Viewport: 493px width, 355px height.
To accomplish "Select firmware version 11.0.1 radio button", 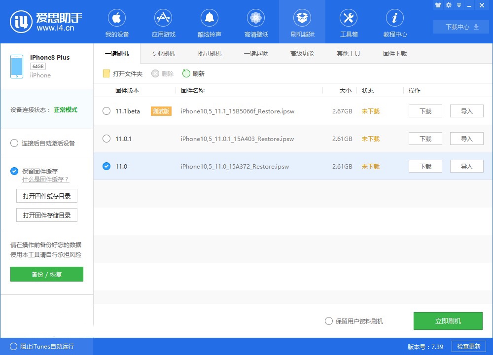I will [106, 139].
